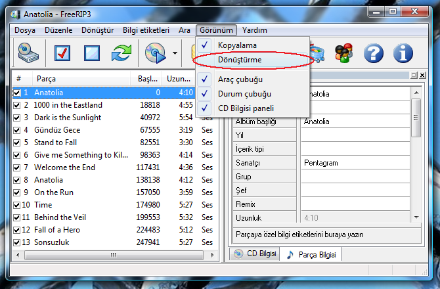
Task: Open the Bilgi etiketleri menu
Action: [146, 30]
